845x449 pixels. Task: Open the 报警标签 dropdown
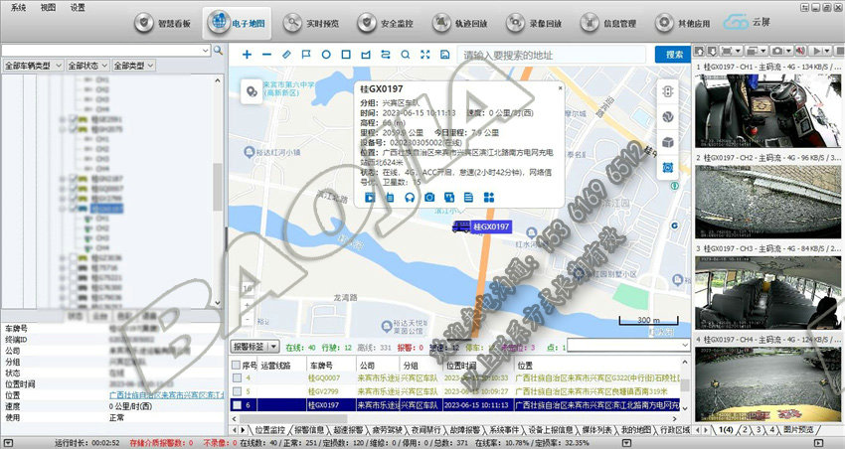(x=255, y=348)
